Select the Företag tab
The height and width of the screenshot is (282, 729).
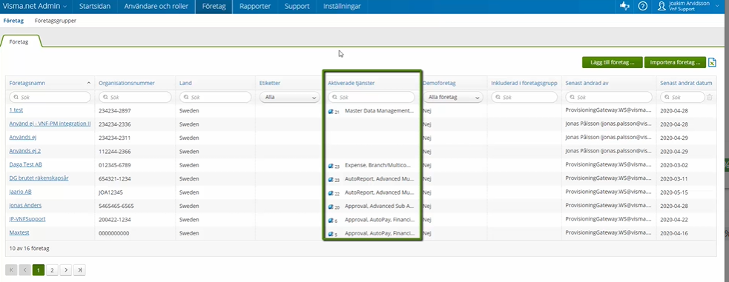[19, 41]
